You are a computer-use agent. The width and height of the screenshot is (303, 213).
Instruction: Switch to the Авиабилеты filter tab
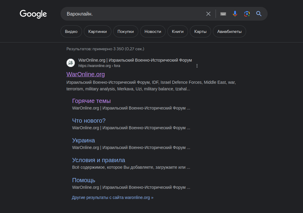click(x=229, y=31)
